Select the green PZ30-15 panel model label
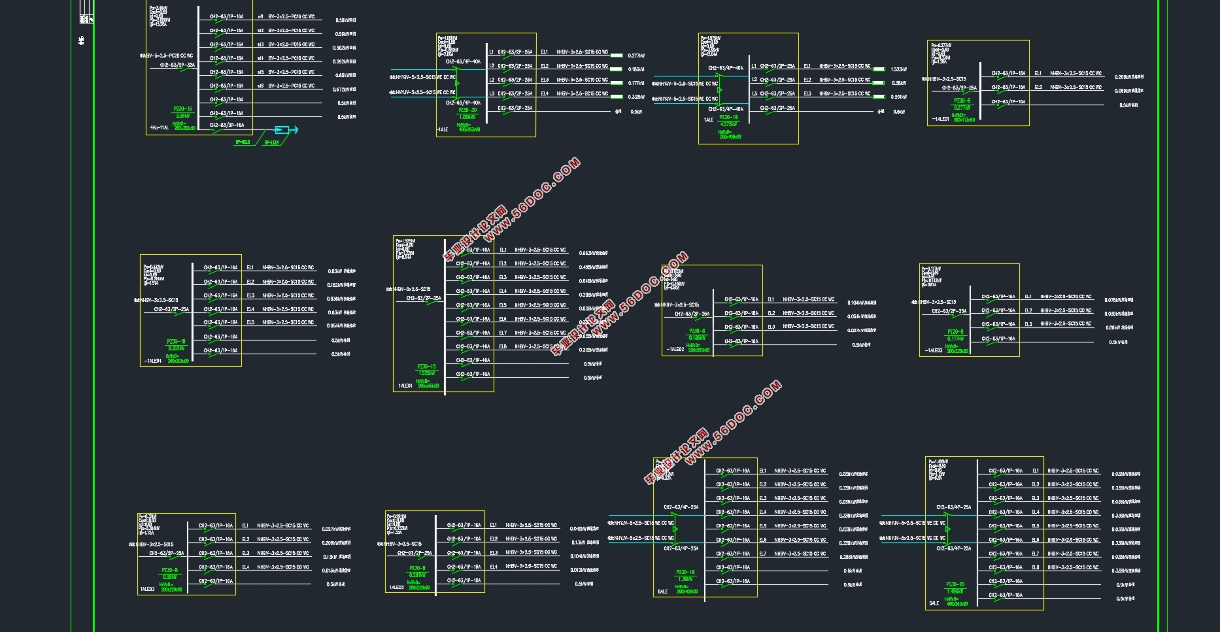The width and height of the screenshot is (1220, 632). [x=182, y=109]
